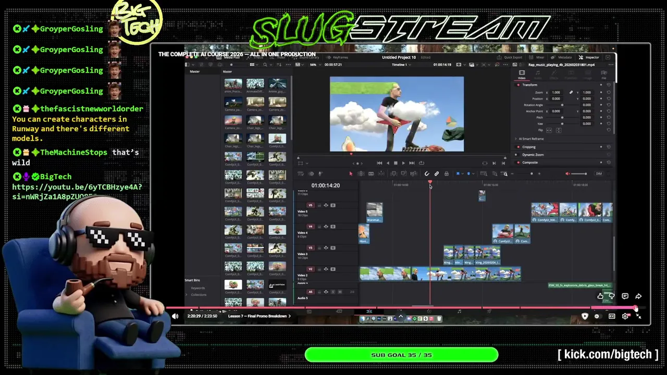Lock the Video 5 track
The width and height of the screenshot is (667, 375).
coord(319,205)
